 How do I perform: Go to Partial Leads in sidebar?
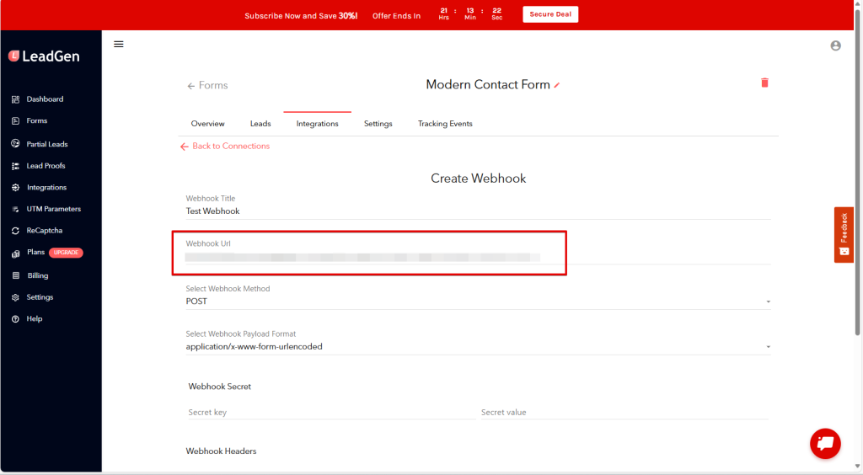click(x=46, y=144)
